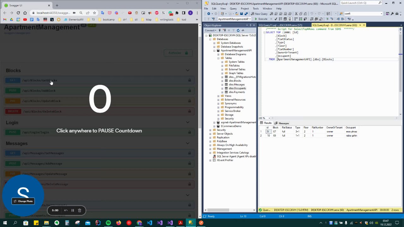The image size is (404, 227).
Task: Click the Authorize button in Swagger
Action: point(178,53)
